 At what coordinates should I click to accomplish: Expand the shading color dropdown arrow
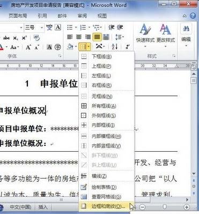point(76,47)
